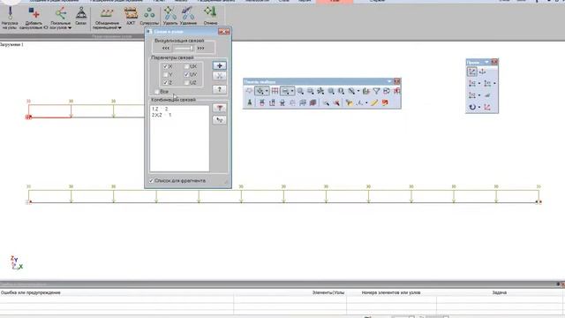Check the UZ constraint checkbox
This screenshot has width=565, height=318.
click(x=186, y=82)
